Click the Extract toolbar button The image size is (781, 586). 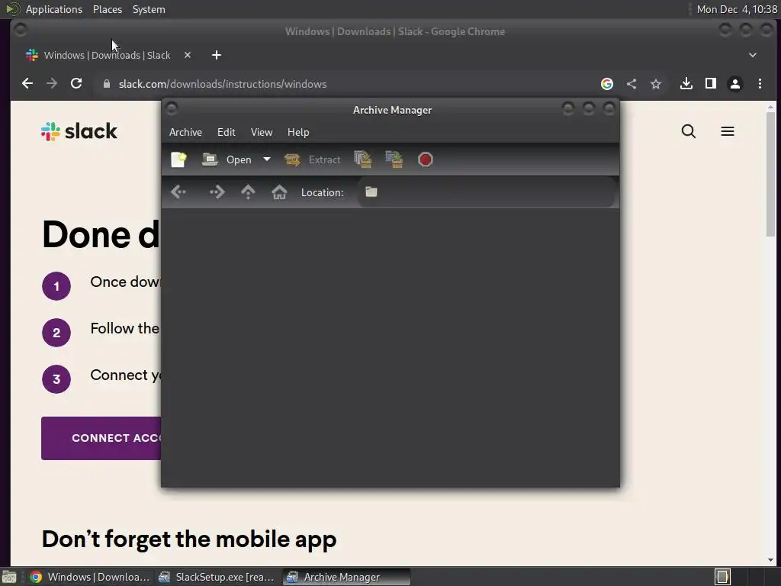pyautogui.click(x=312, y=159)
